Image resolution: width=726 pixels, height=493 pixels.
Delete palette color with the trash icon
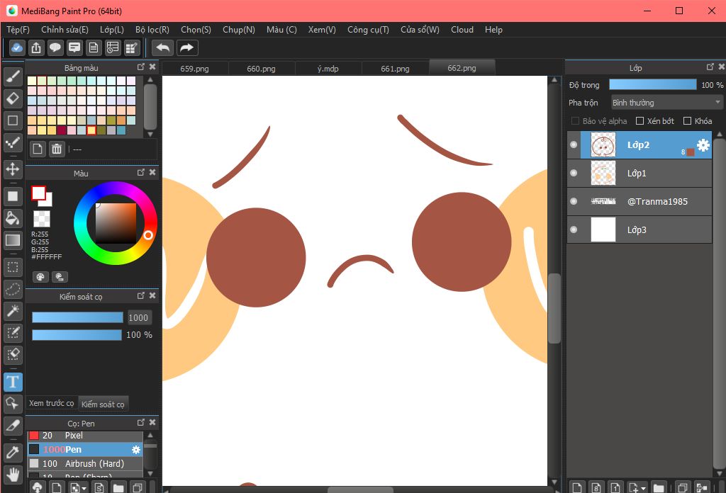[57, 149]
